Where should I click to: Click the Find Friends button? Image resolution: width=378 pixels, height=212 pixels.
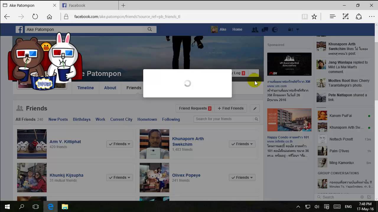[x=231, y=108]
